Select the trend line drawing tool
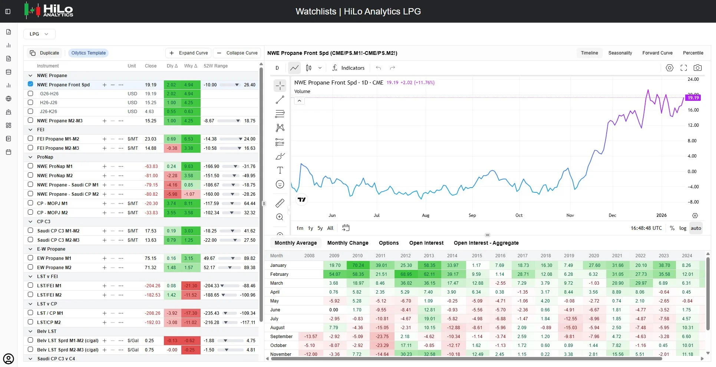 (x=280, y=100)
